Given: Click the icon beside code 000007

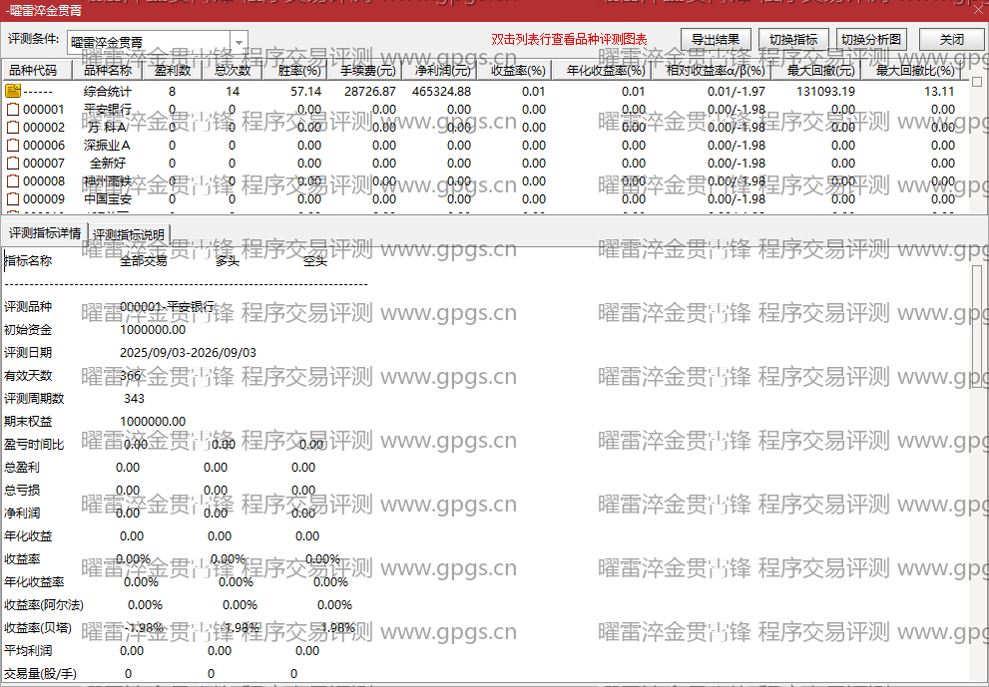Looking at the screenshot, I should pyautogui.click(x=13, y=164).
